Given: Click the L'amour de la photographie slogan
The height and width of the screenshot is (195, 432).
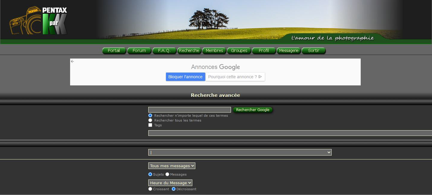Looking at the screenshot, I should [x=333, y=38].
